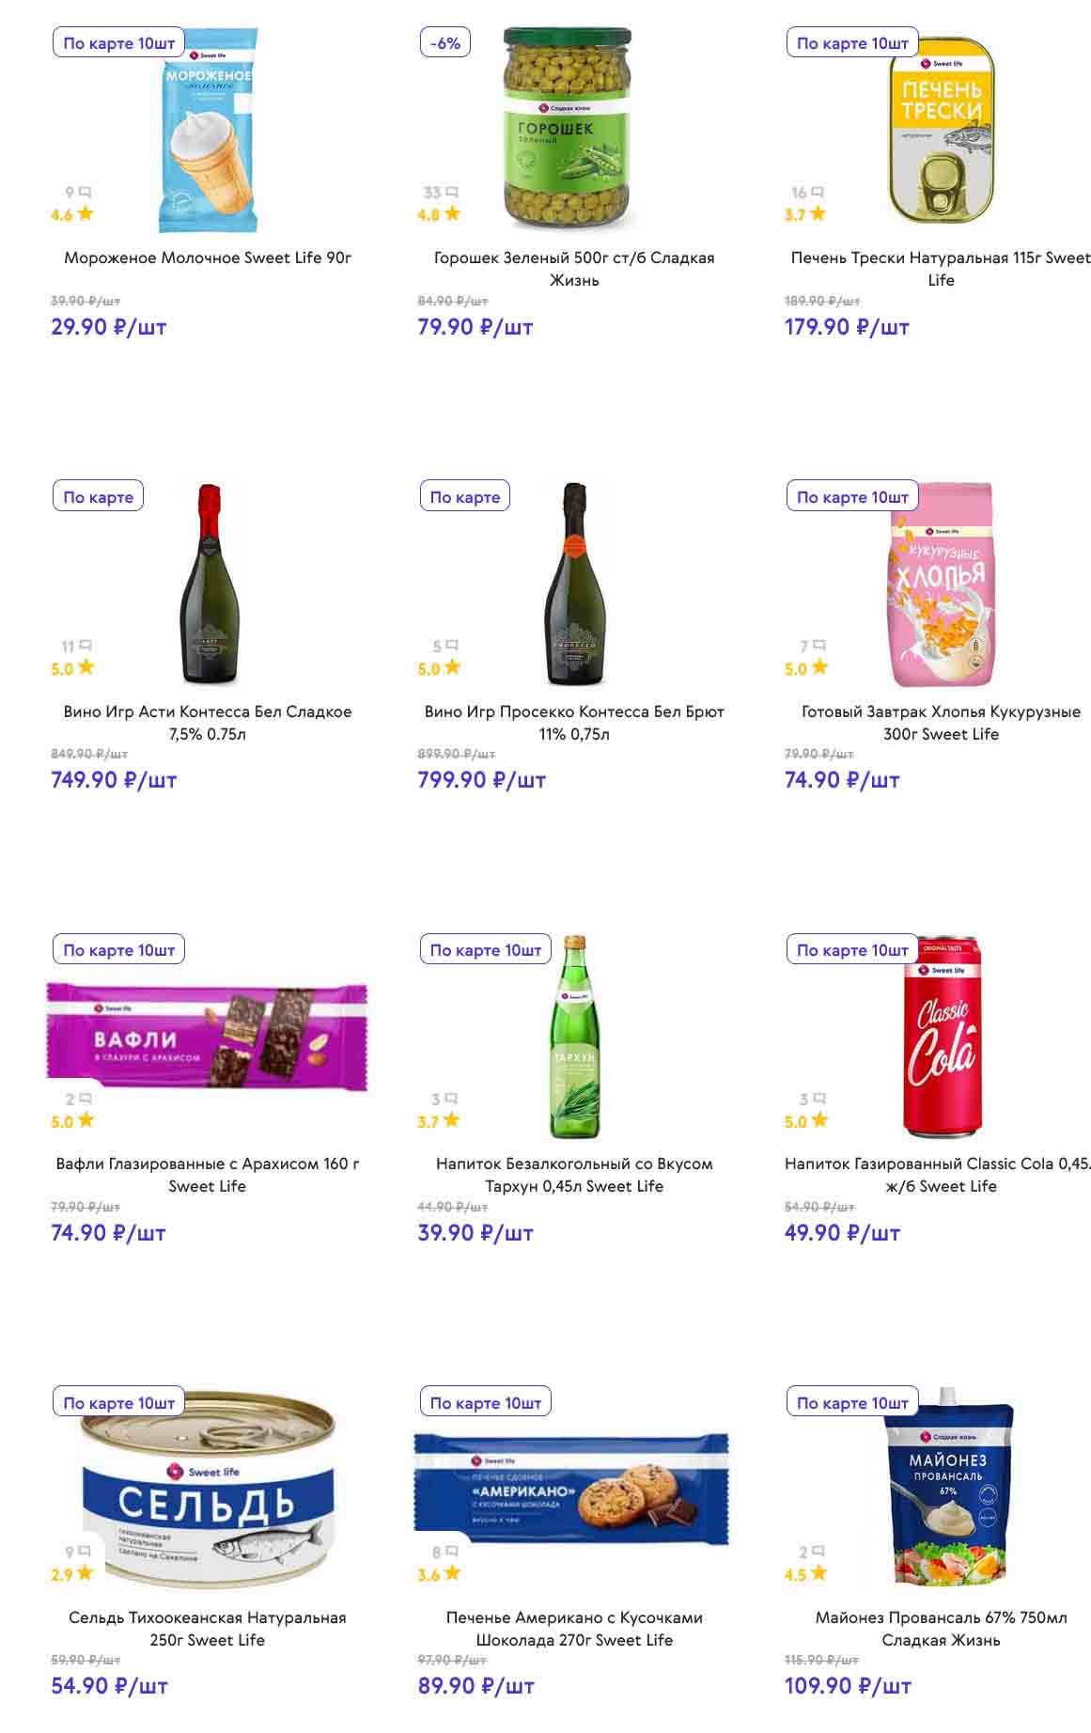Click the comment icon for glazed waffles
Image resolution: width=1091 pixels, height=1733 pixels.
pos(86,1099)
